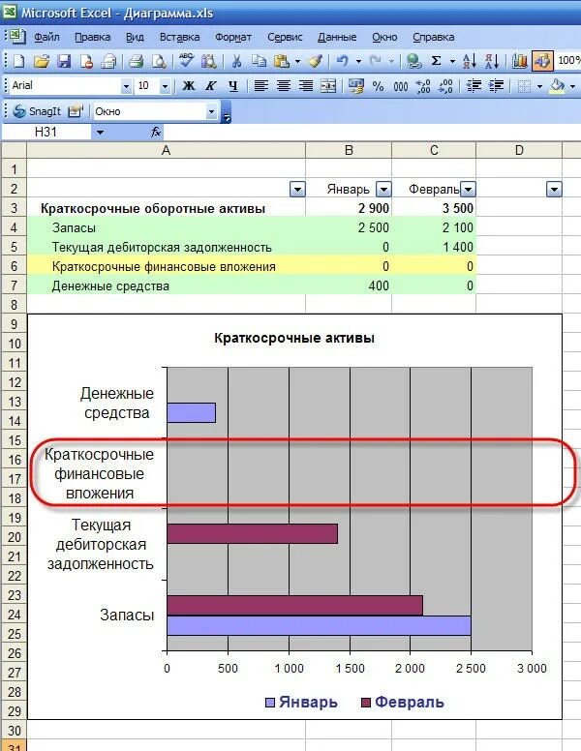Apply 000 thousands separator format
581x751 pixels.
click(x=401, y=86)
